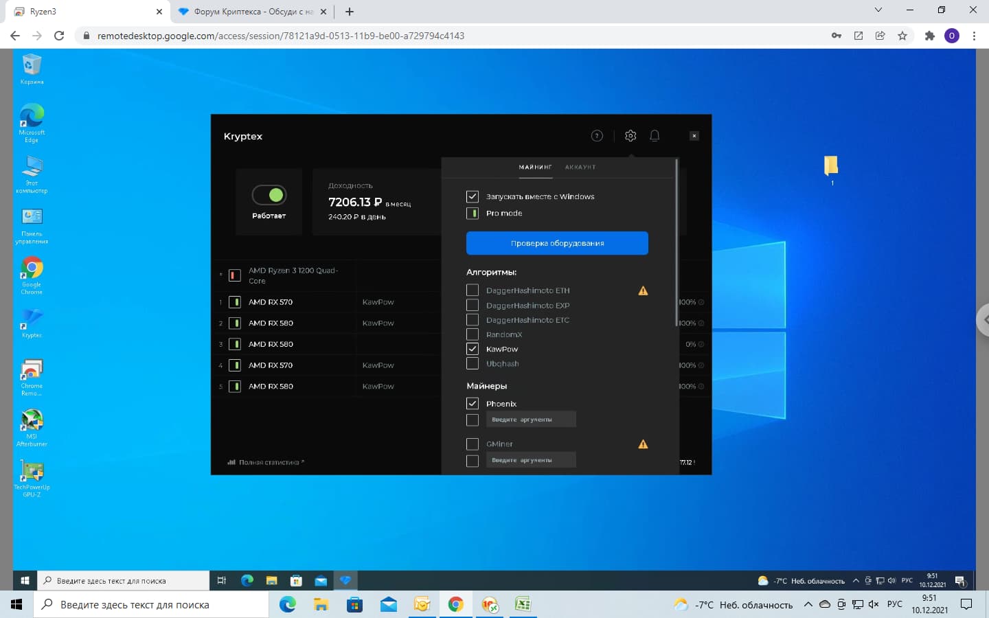989x618 pixels.
Task: Select the Kryptex desktop shortcut
Action: tap(32, 323)
